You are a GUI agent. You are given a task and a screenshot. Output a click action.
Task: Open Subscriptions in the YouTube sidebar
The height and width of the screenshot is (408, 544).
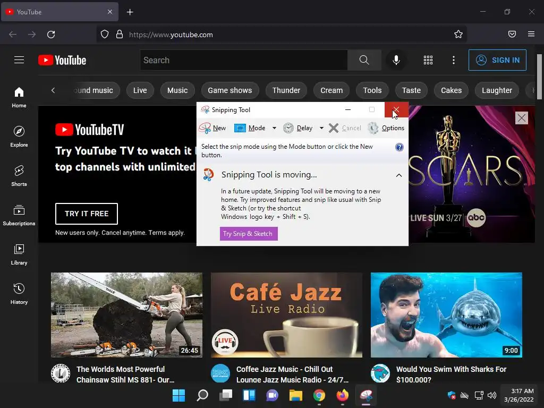click(19, 215)
